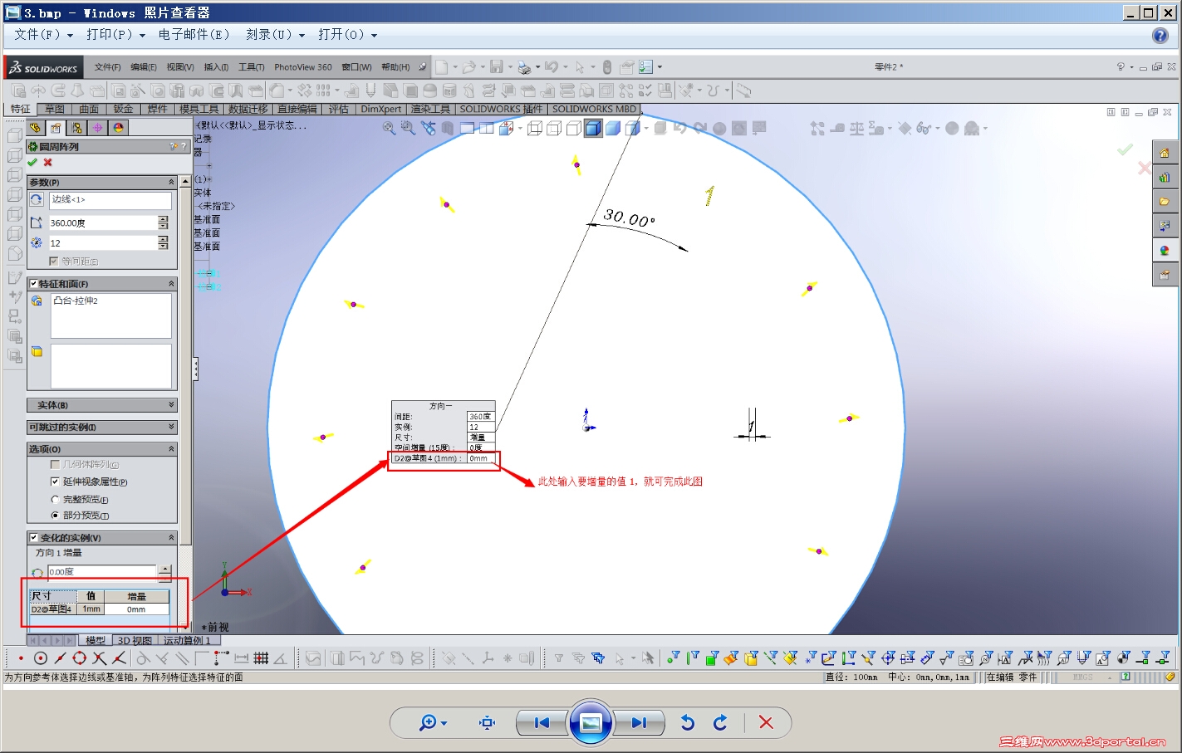Viewport: 1182px width, 753px height.
Task: Go to the next photo
Action: click(639, 723)
